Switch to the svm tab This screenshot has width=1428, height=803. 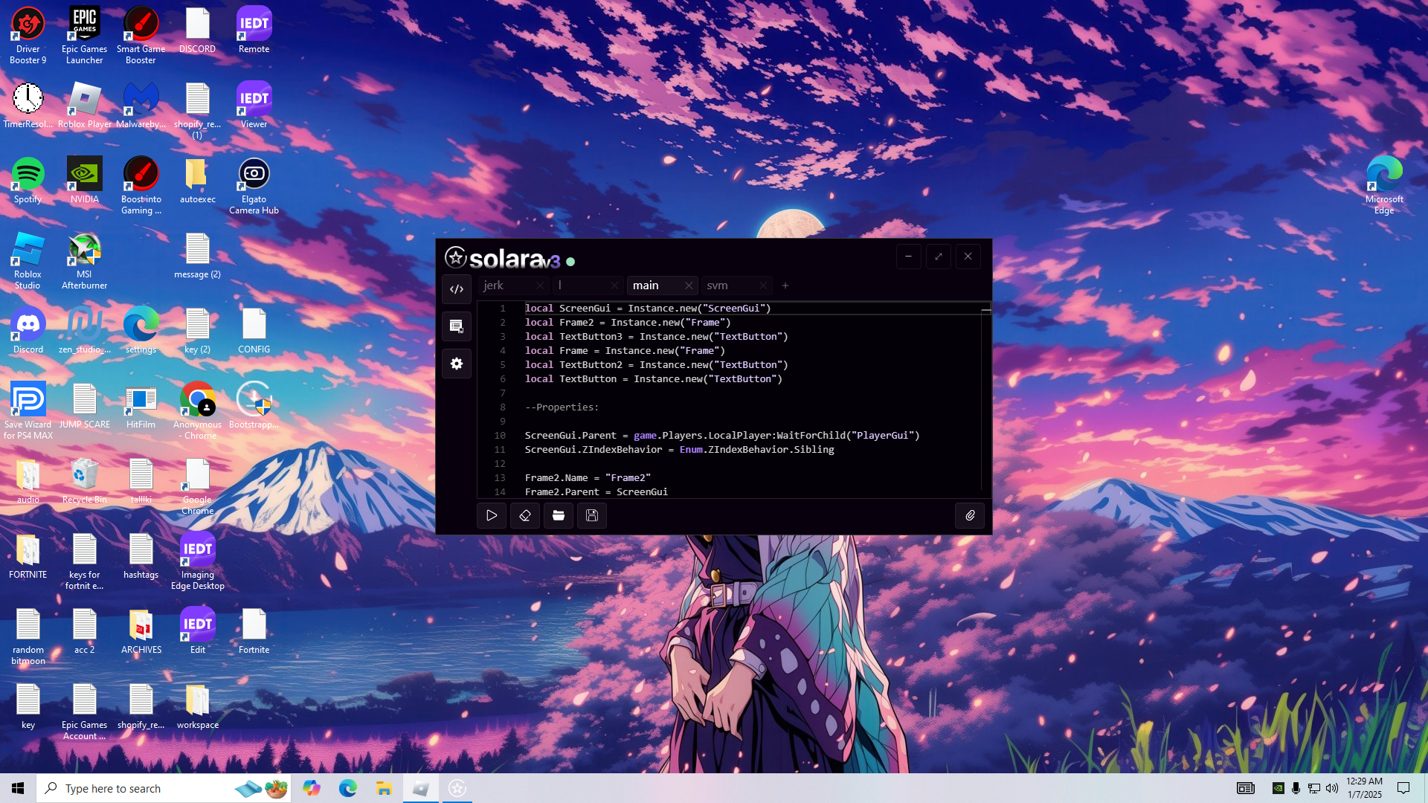pyautogui.click(x=717, y=286)
